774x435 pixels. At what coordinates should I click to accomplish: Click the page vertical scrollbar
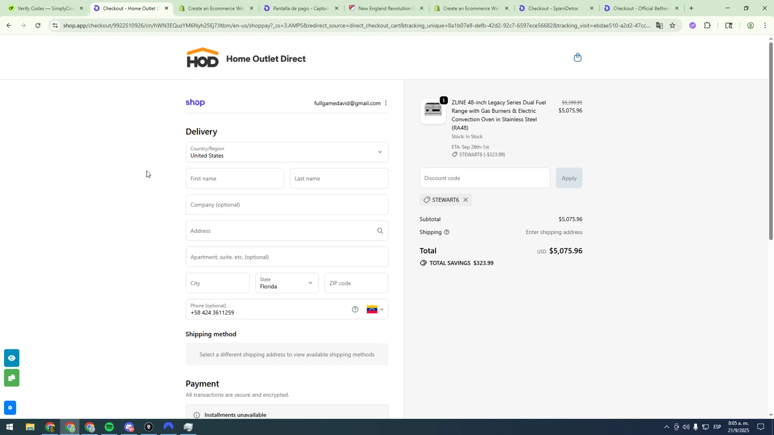[771, 141]
